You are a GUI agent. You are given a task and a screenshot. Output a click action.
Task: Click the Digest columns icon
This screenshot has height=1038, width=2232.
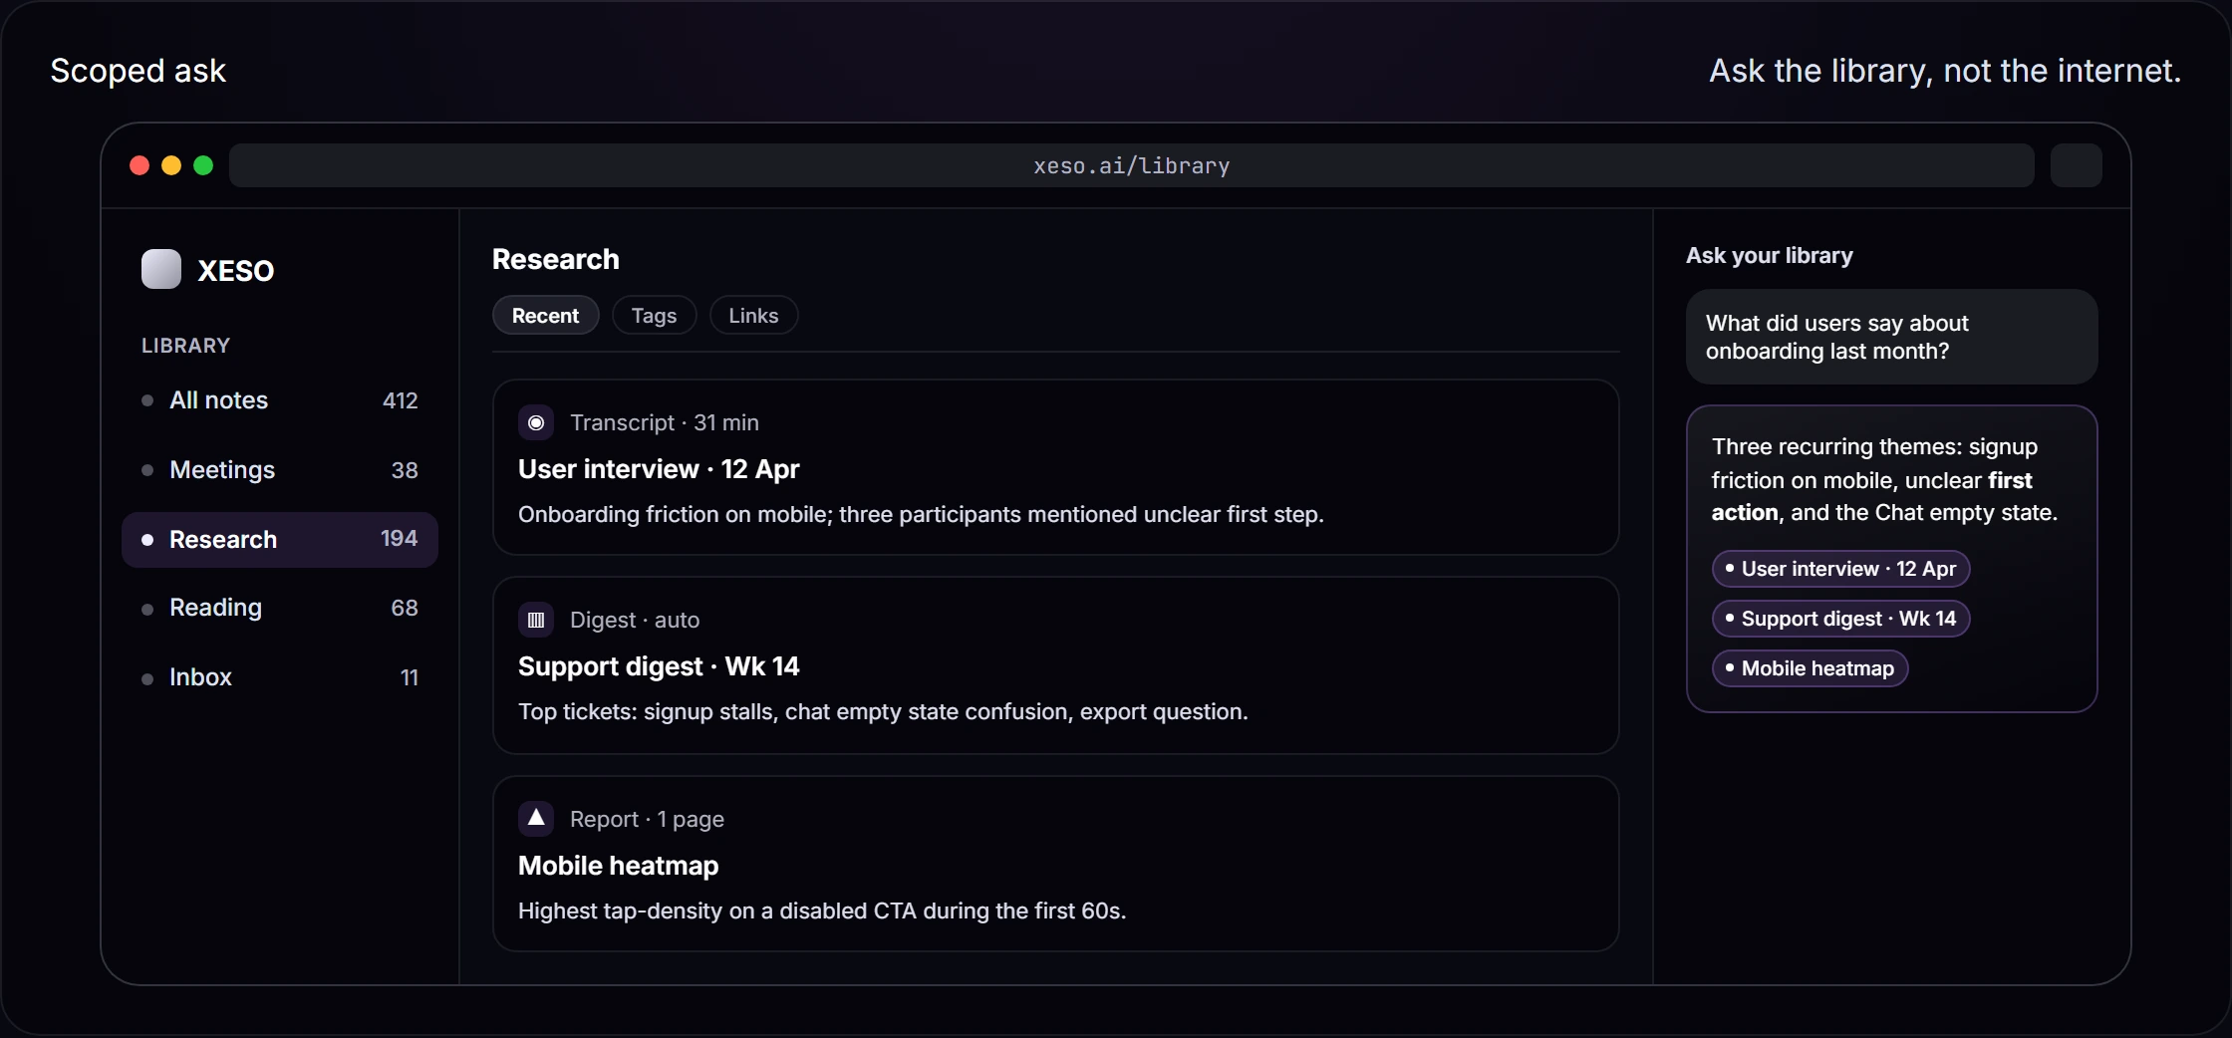pos(536,620)
